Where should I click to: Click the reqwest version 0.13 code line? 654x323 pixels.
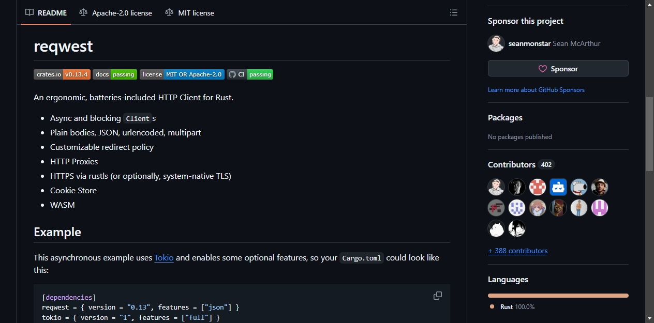(140, 307)
